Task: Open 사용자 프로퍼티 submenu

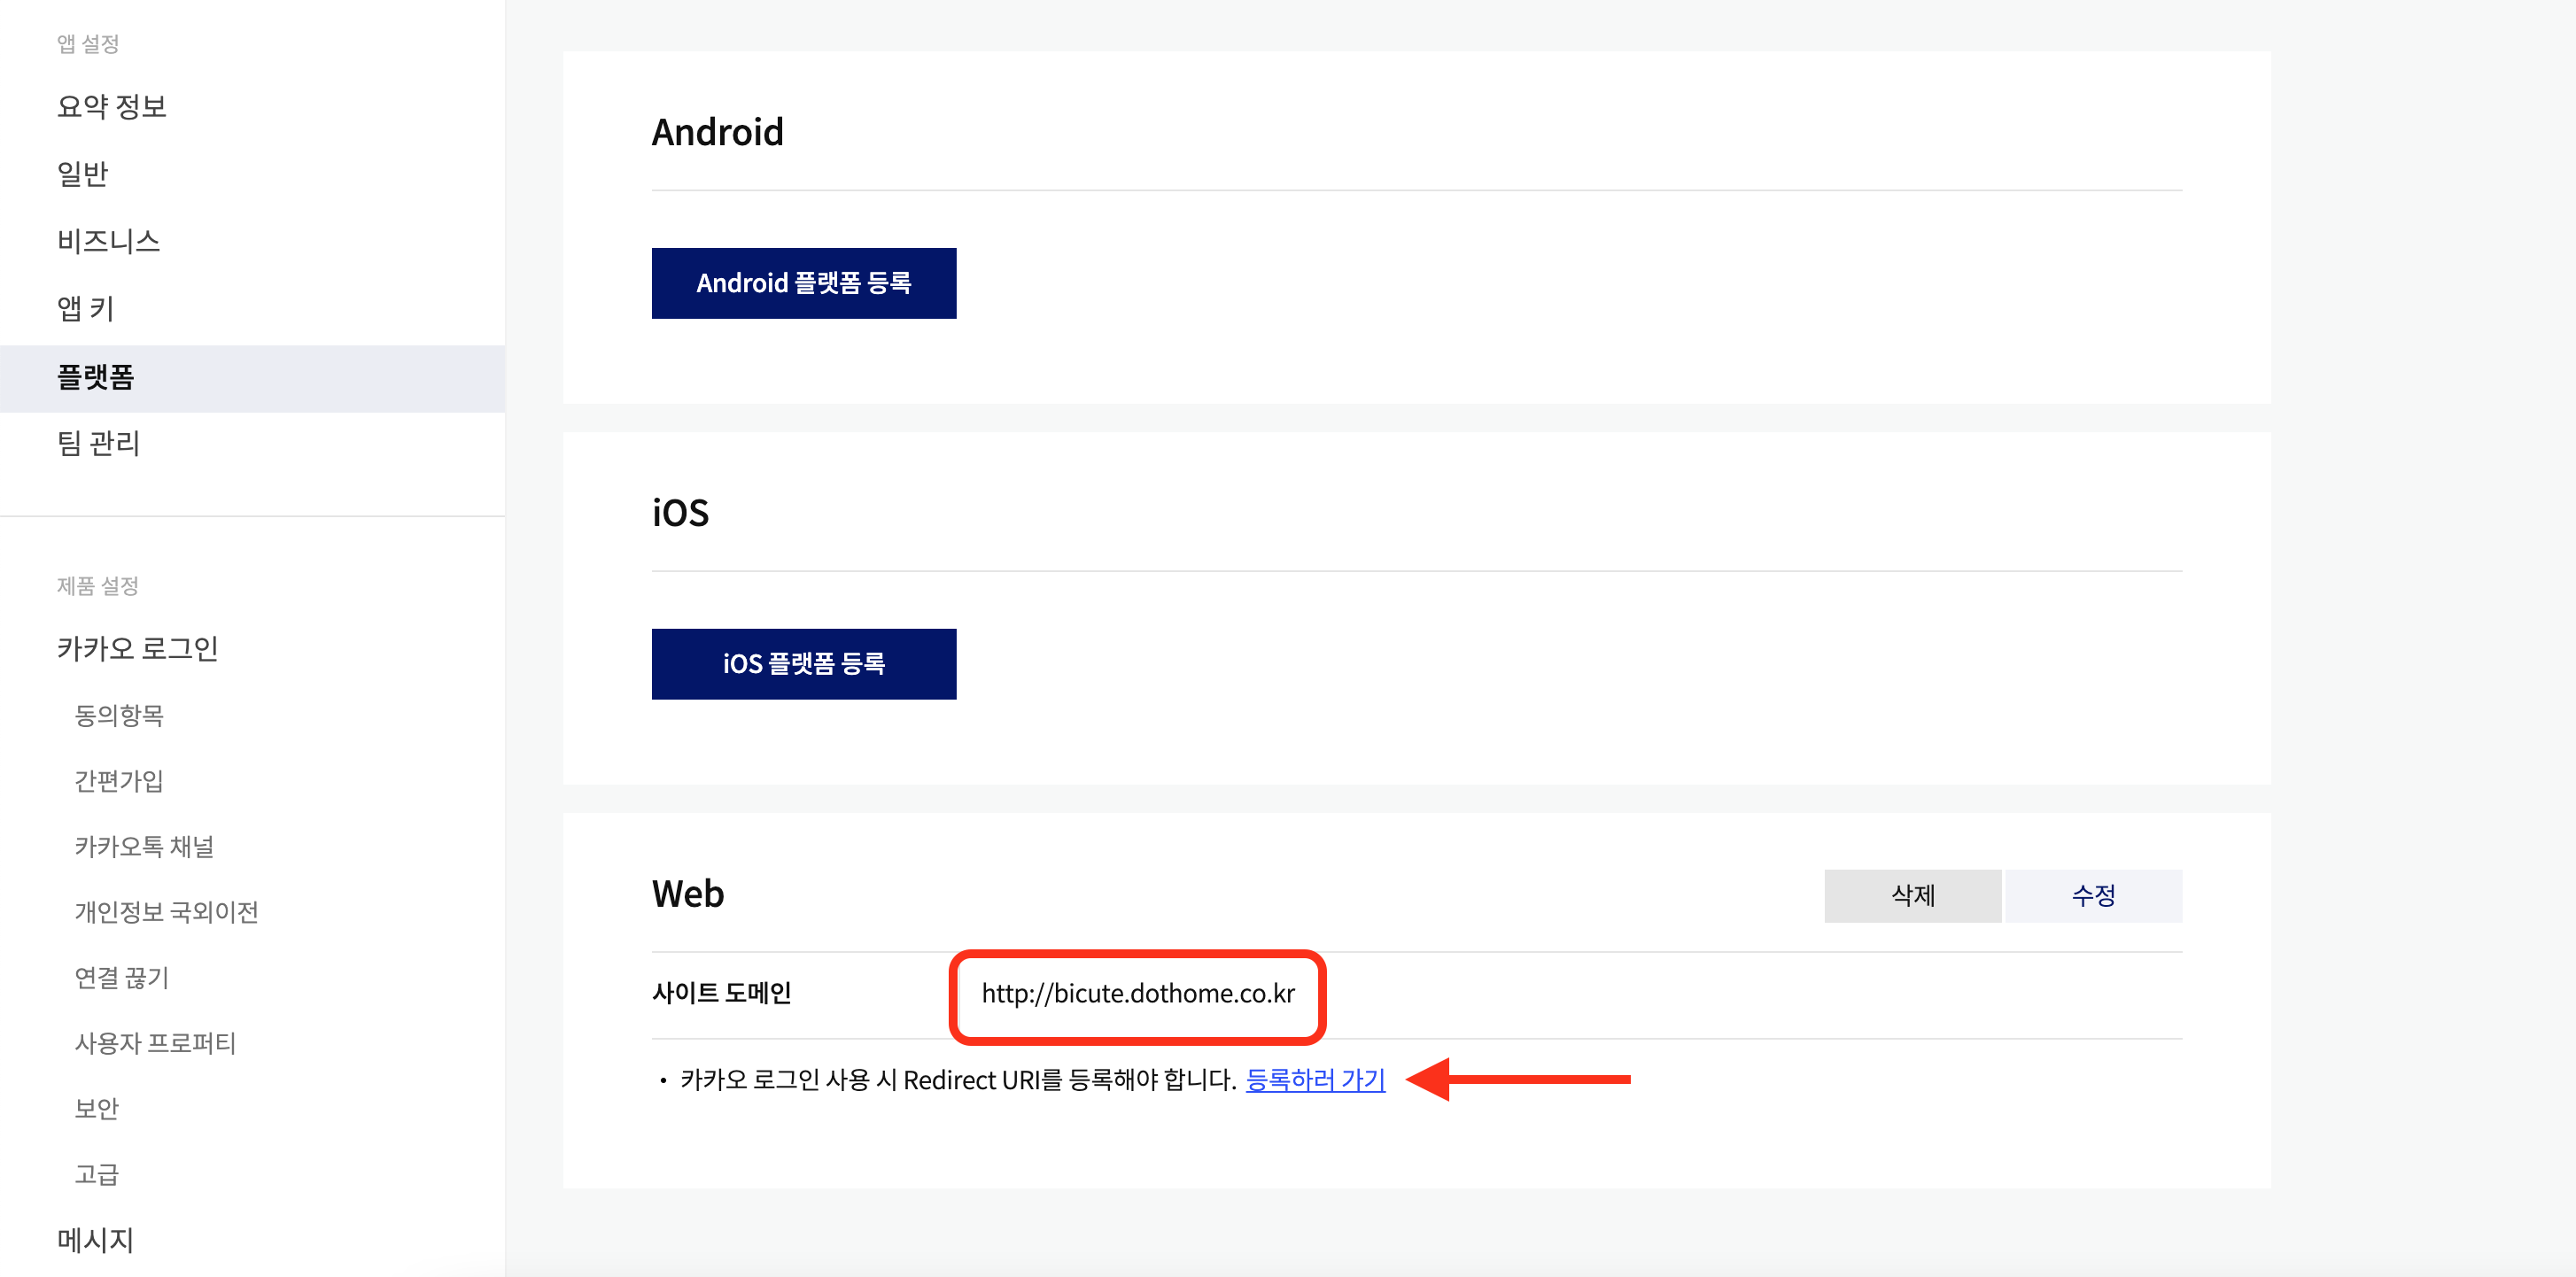Action: pos(155,1043)
